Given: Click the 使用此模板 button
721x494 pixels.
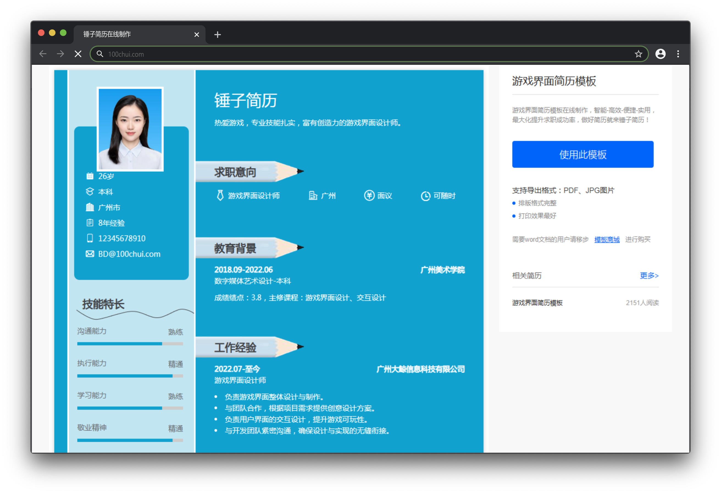Looking at the screenshot, I should [583, 154].
